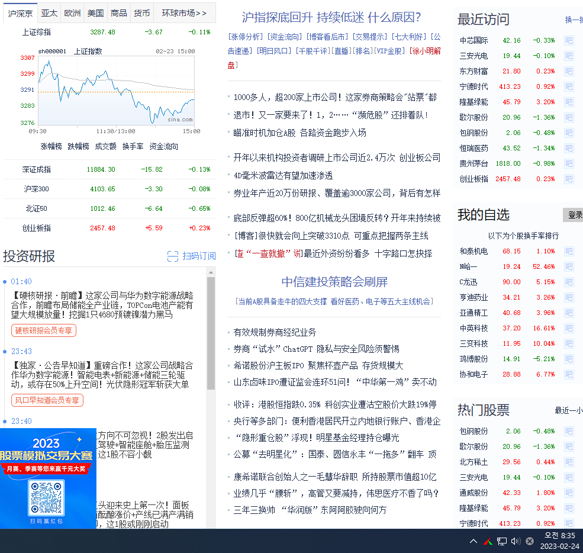Open the 吧 icon for 宁德时代 under 最近访问
The image size is (583, 553).
click(569, 86)
